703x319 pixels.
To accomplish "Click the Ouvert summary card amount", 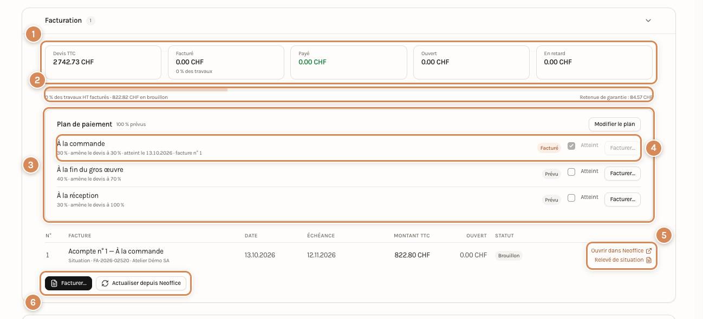I will pos(435,62).
